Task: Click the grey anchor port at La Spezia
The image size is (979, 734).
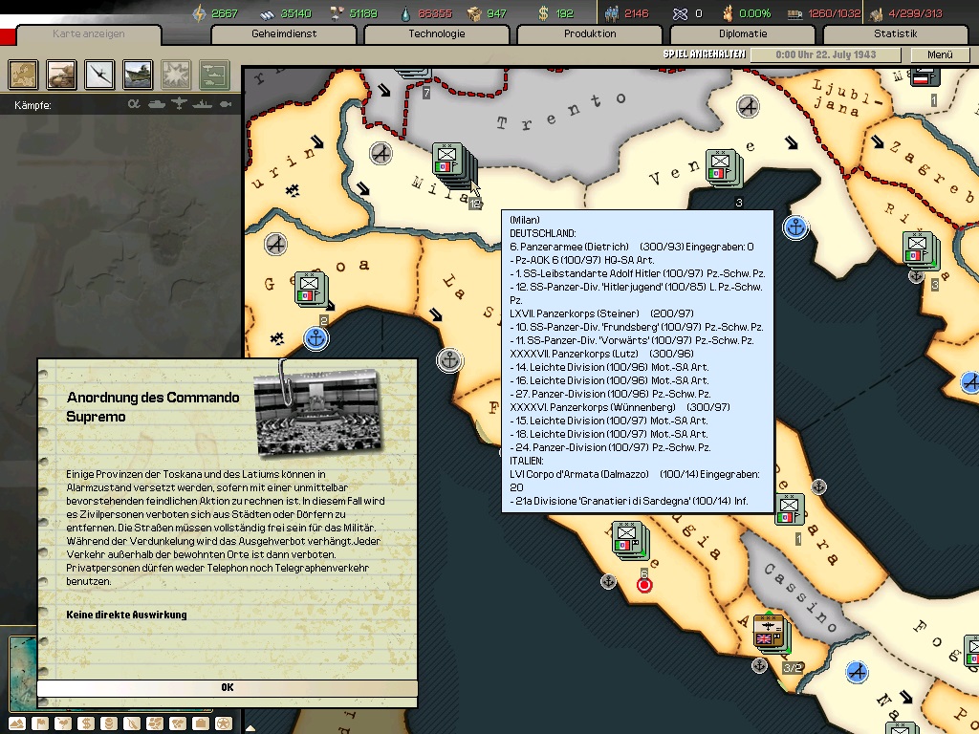Action: coord(449,360)
